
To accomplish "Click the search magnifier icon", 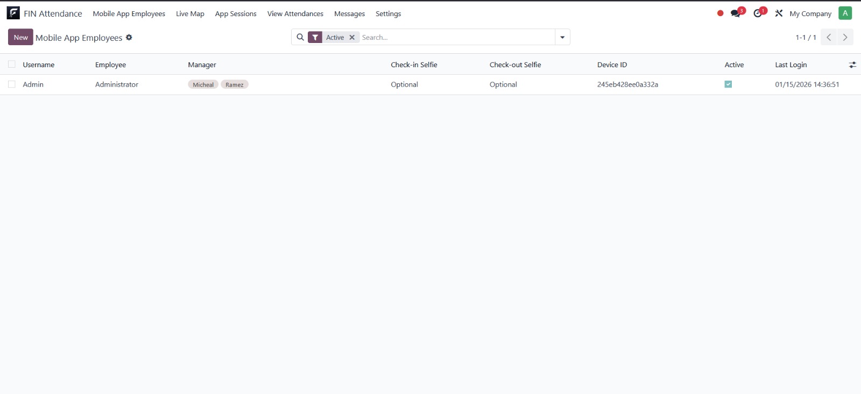I will pyautogui.click(x=300, y=37).
